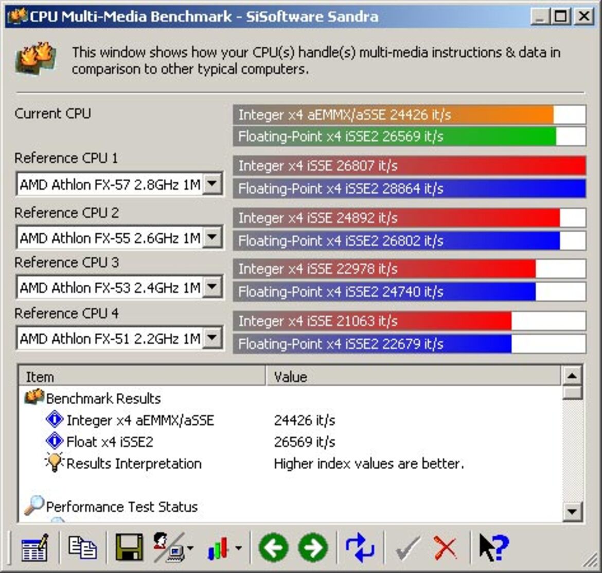Click the info icon beside Integer x4 aEMMX/aSSE
This screenshot has height=573, width=602.
tap(55, 419)
